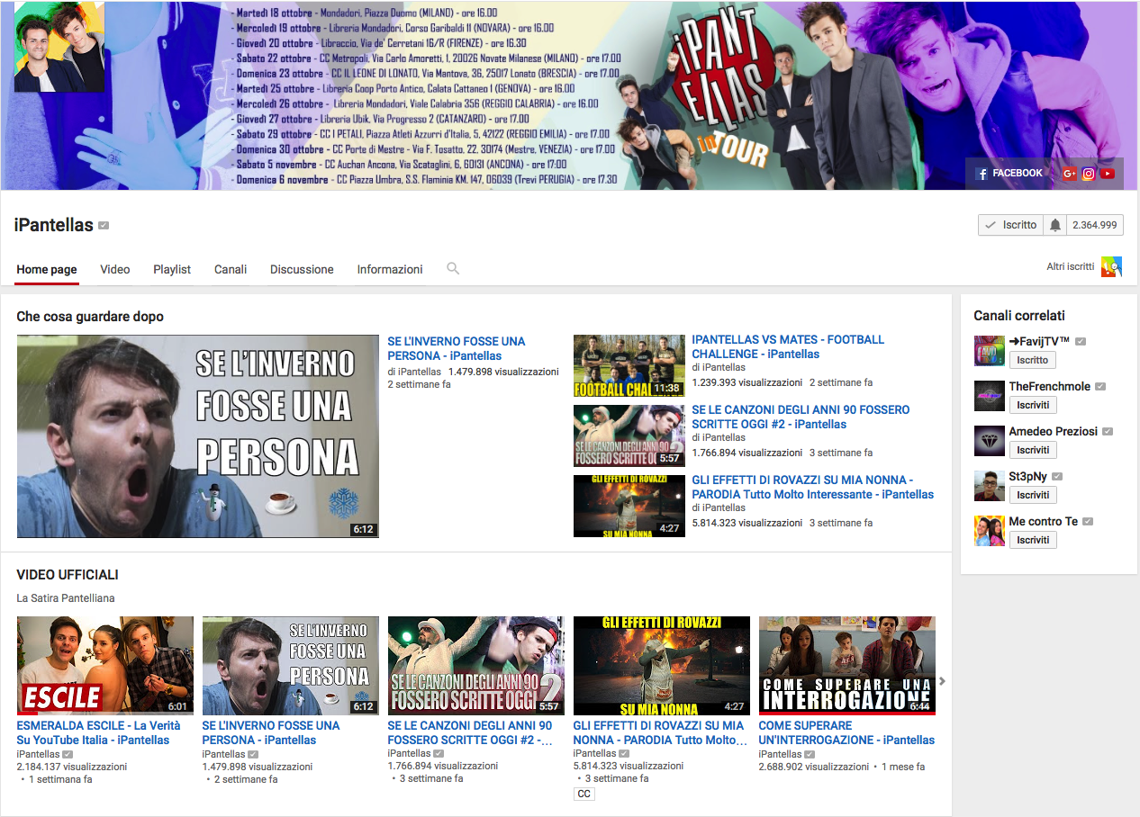Open Amedeo Preziosi channel name link
The height and width of the screenshot is (817, 1140).
(1054, 431)
